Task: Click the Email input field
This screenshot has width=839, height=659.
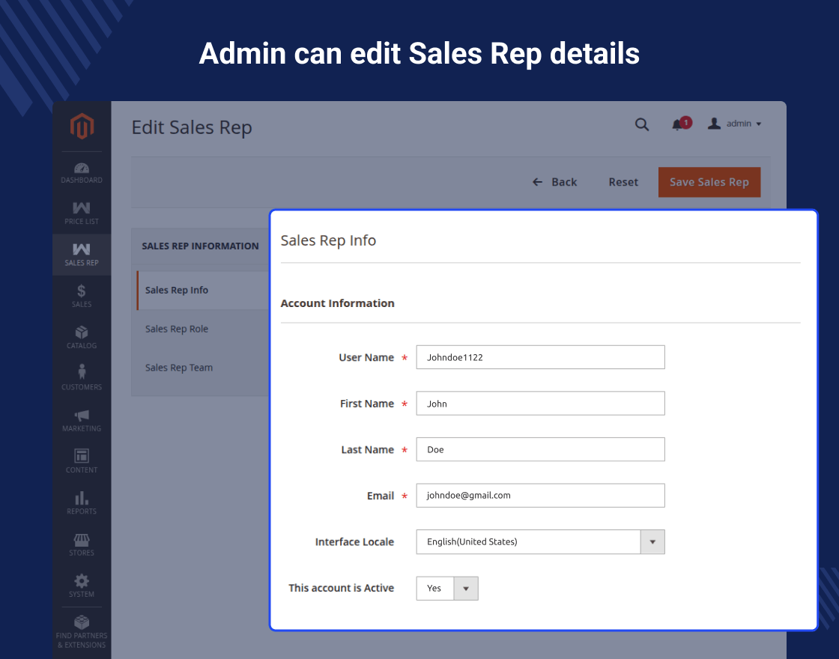Action: (x=540, y=495)
